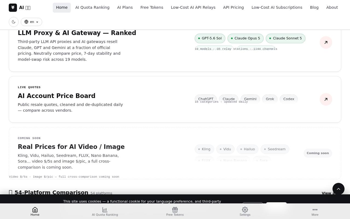Select the Claude Sonnet 5 chip

click(x=285, y=38)
